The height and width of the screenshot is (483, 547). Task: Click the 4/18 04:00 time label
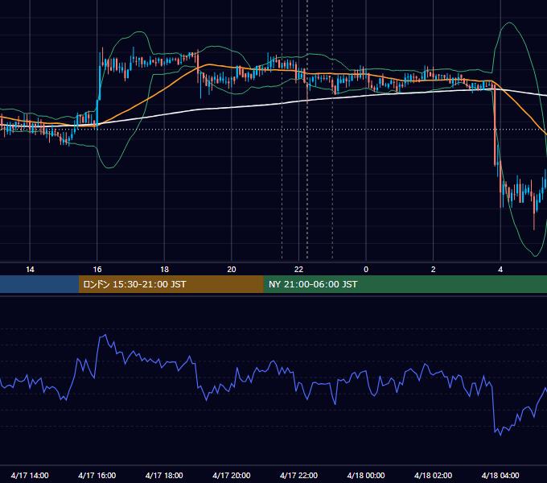click(500, 475)
